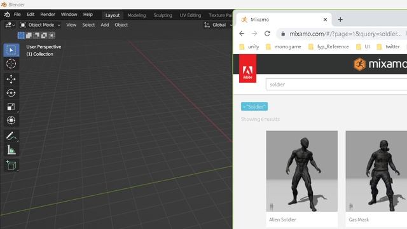Open the viewport Add menu
This screenshot has width=407, height=229.
[104, 25]
